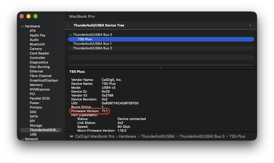This screenshot has width=274, height=163.
Task: Click Micro Firmware Version value 1.18.0
Action: [x=122, y=131]
